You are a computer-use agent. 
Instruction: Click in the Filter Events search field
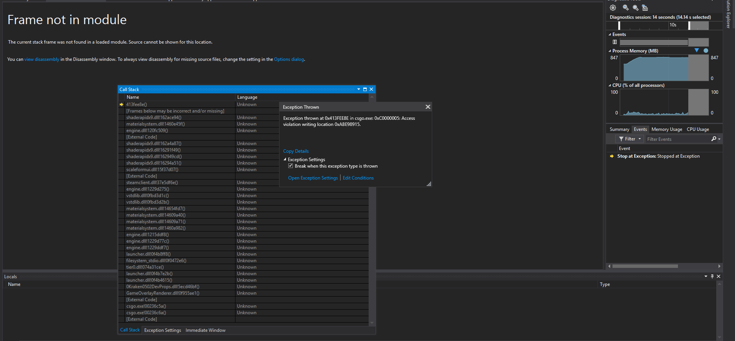coord(678,139)
